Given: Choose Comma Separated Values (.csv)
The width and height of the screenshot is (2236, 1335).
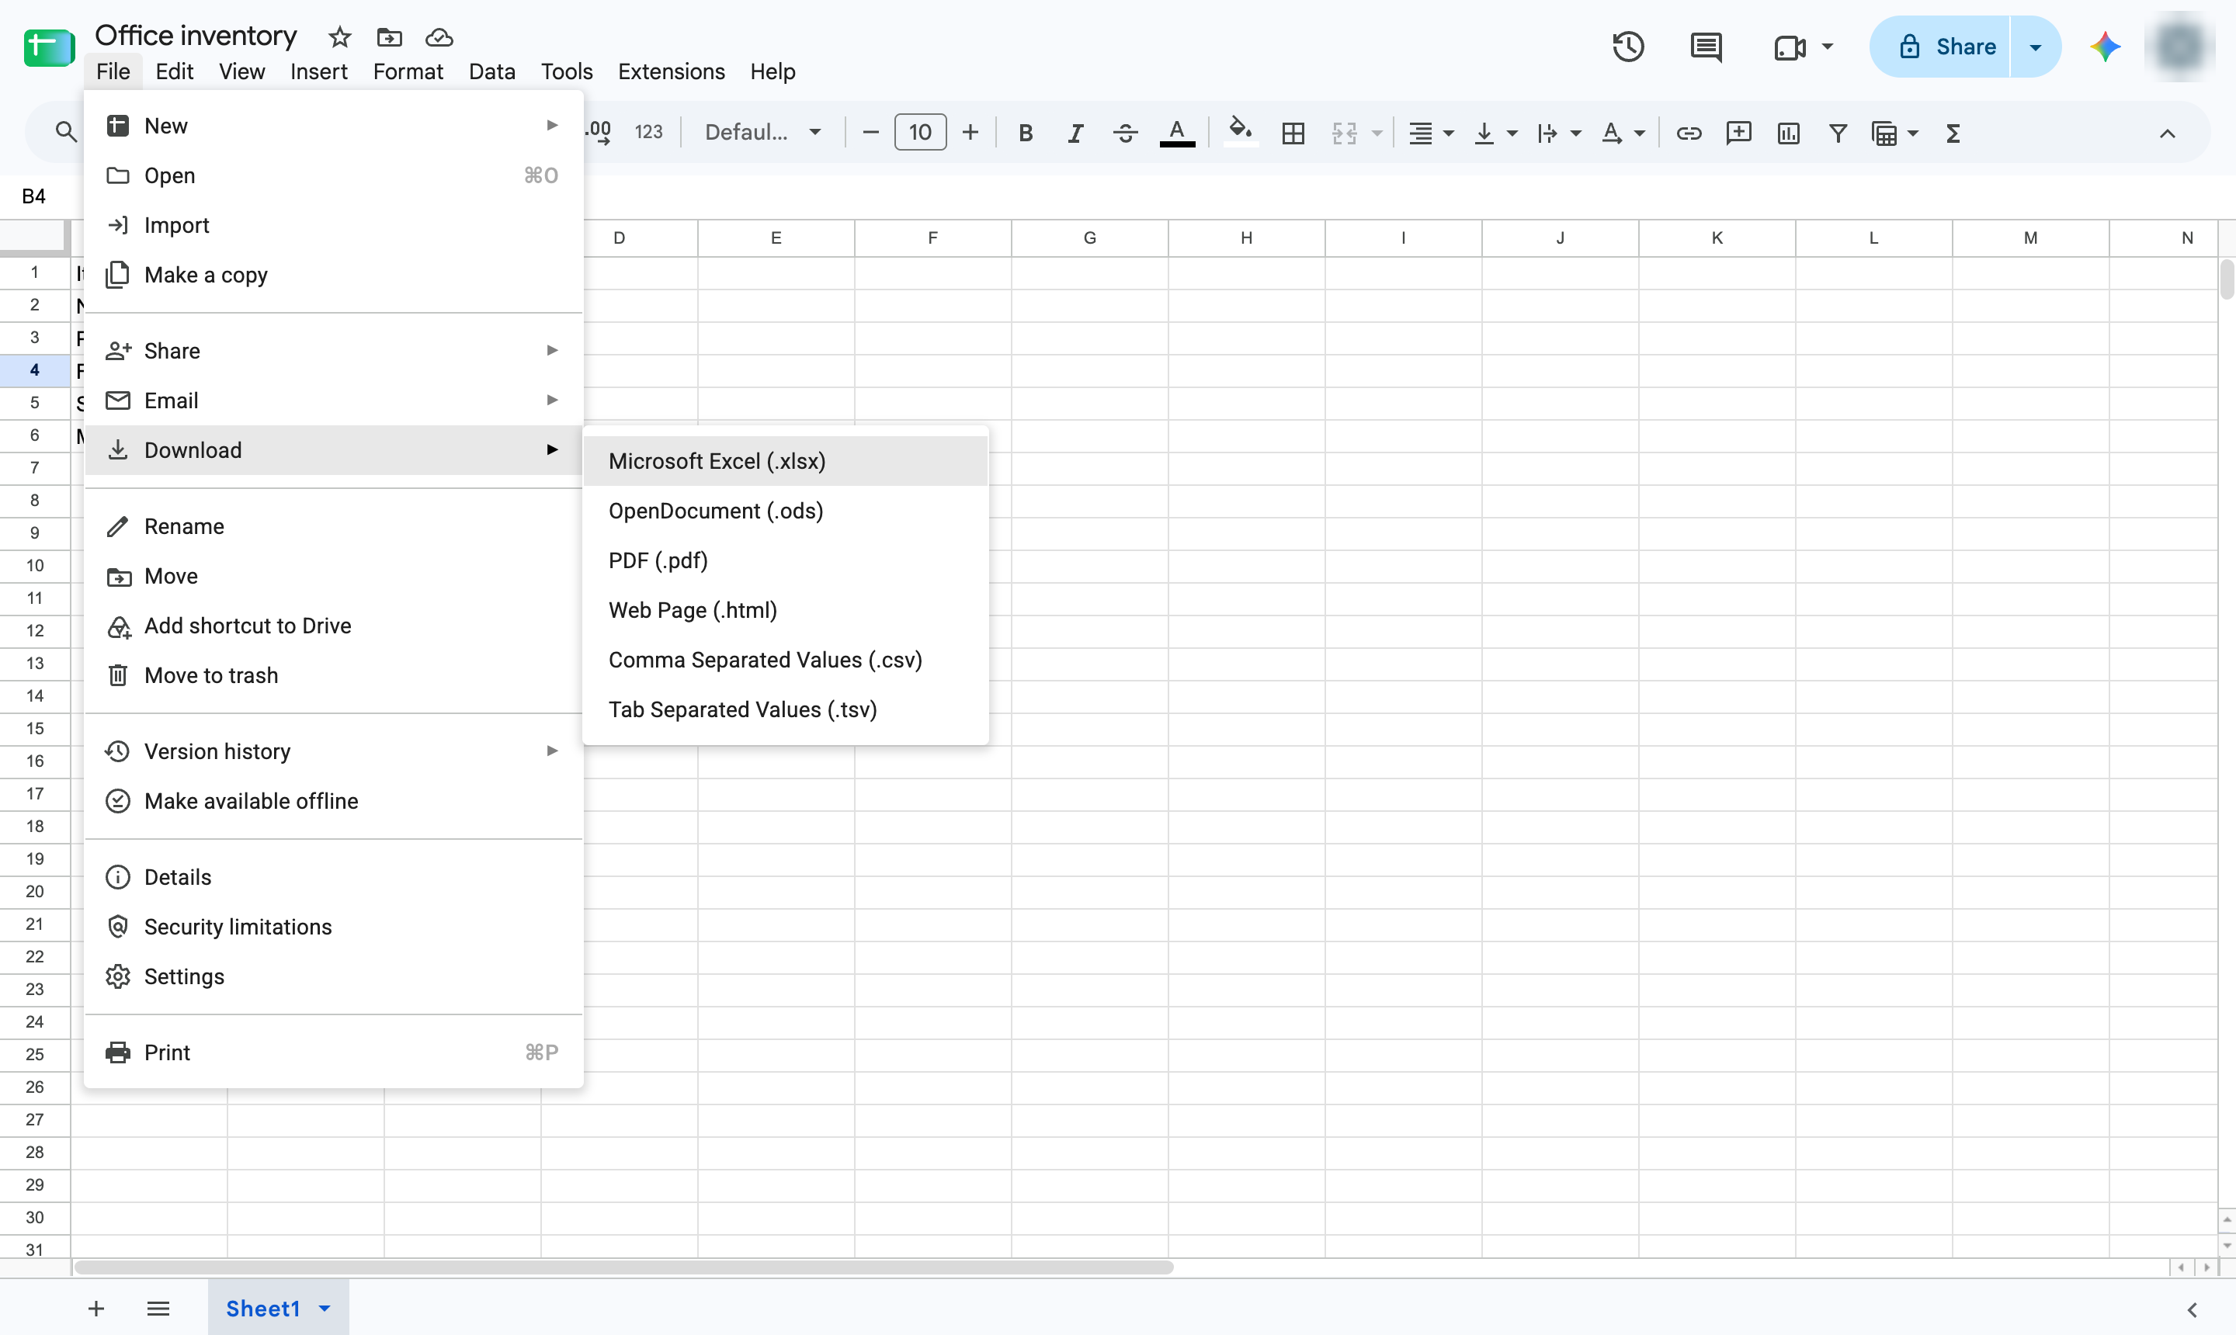Looking at the screenshot, I should [786, 660].
